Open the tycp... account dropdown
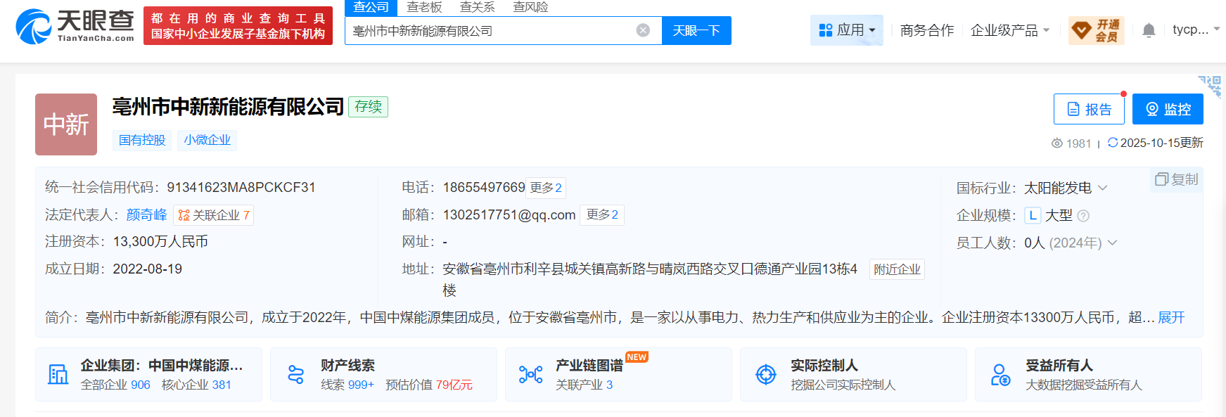The height and width of the screenshot is (417, 1226). 1196,30
